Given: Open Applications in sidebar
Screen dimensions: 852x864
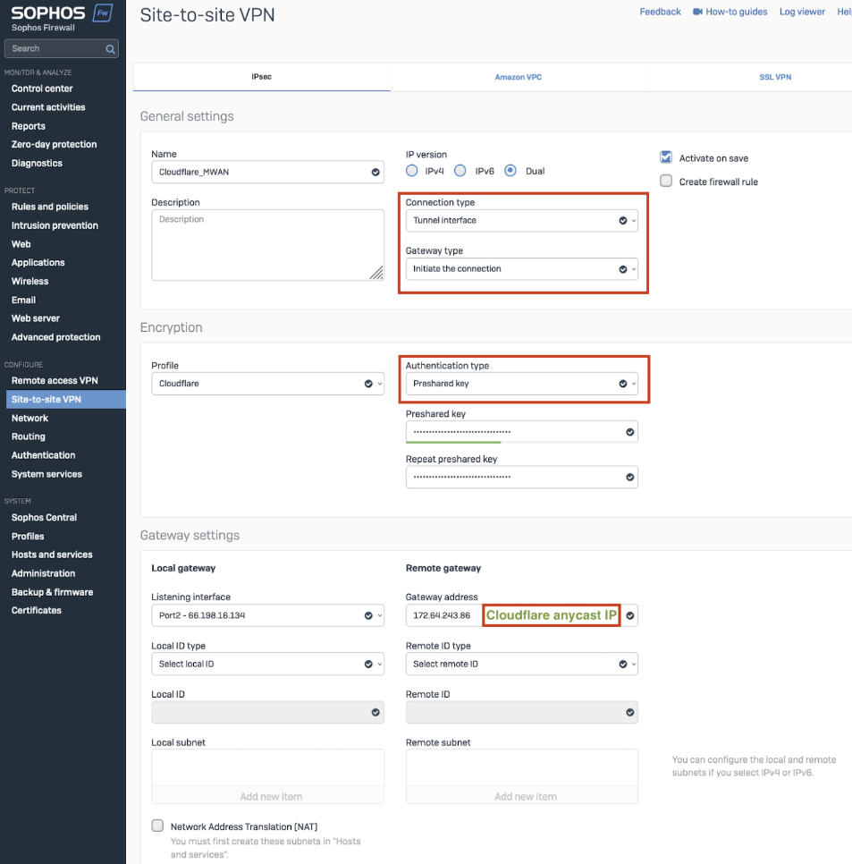Looking at the screenshot, I should point(38,263).
